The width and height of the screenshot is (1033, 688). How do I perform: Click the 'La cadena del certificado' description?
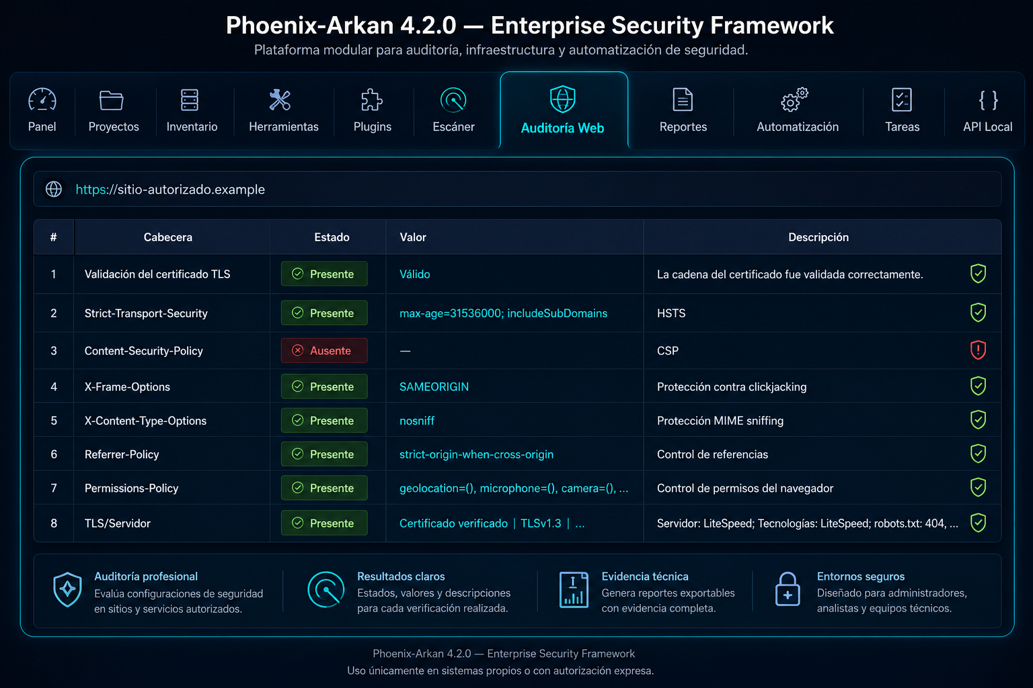tap(790, 274)
